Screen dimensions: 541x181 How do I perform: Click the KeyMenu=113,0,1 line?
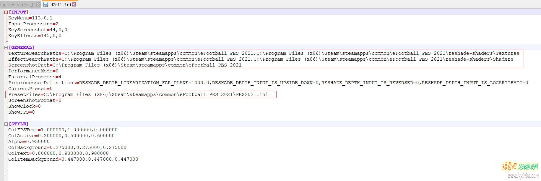click(30, 18)
